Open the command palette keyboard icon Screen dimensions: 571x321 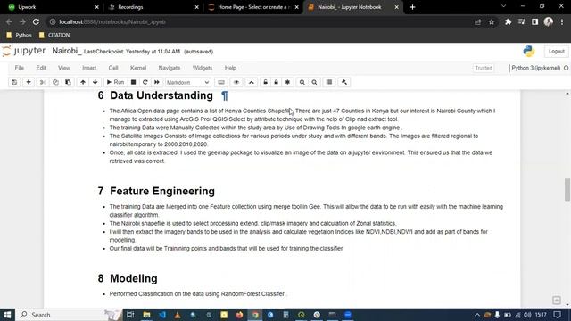(x=221, y=82)
